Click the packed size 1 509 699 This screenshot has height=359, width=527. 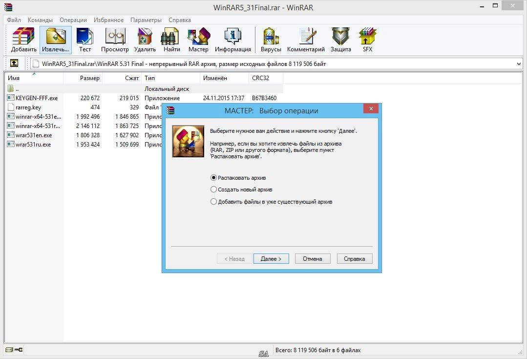click(x=127, y=145)
